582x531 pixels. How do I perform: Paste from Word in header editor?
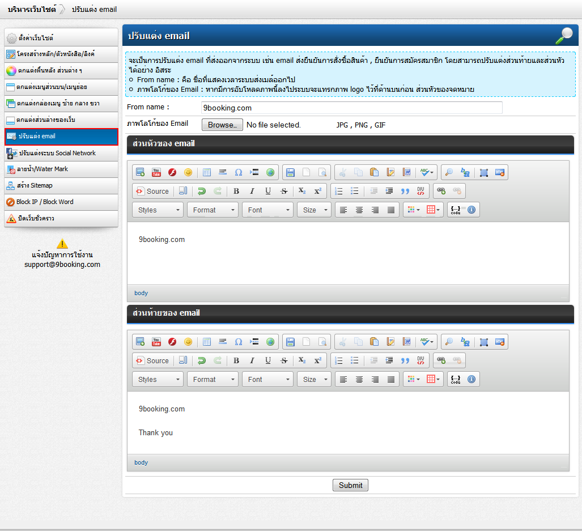(406, 172)
